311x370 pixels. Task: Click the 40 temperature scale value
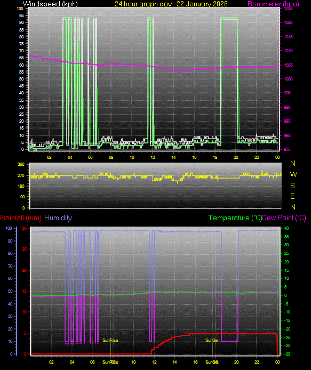click(x=286, y=228)
